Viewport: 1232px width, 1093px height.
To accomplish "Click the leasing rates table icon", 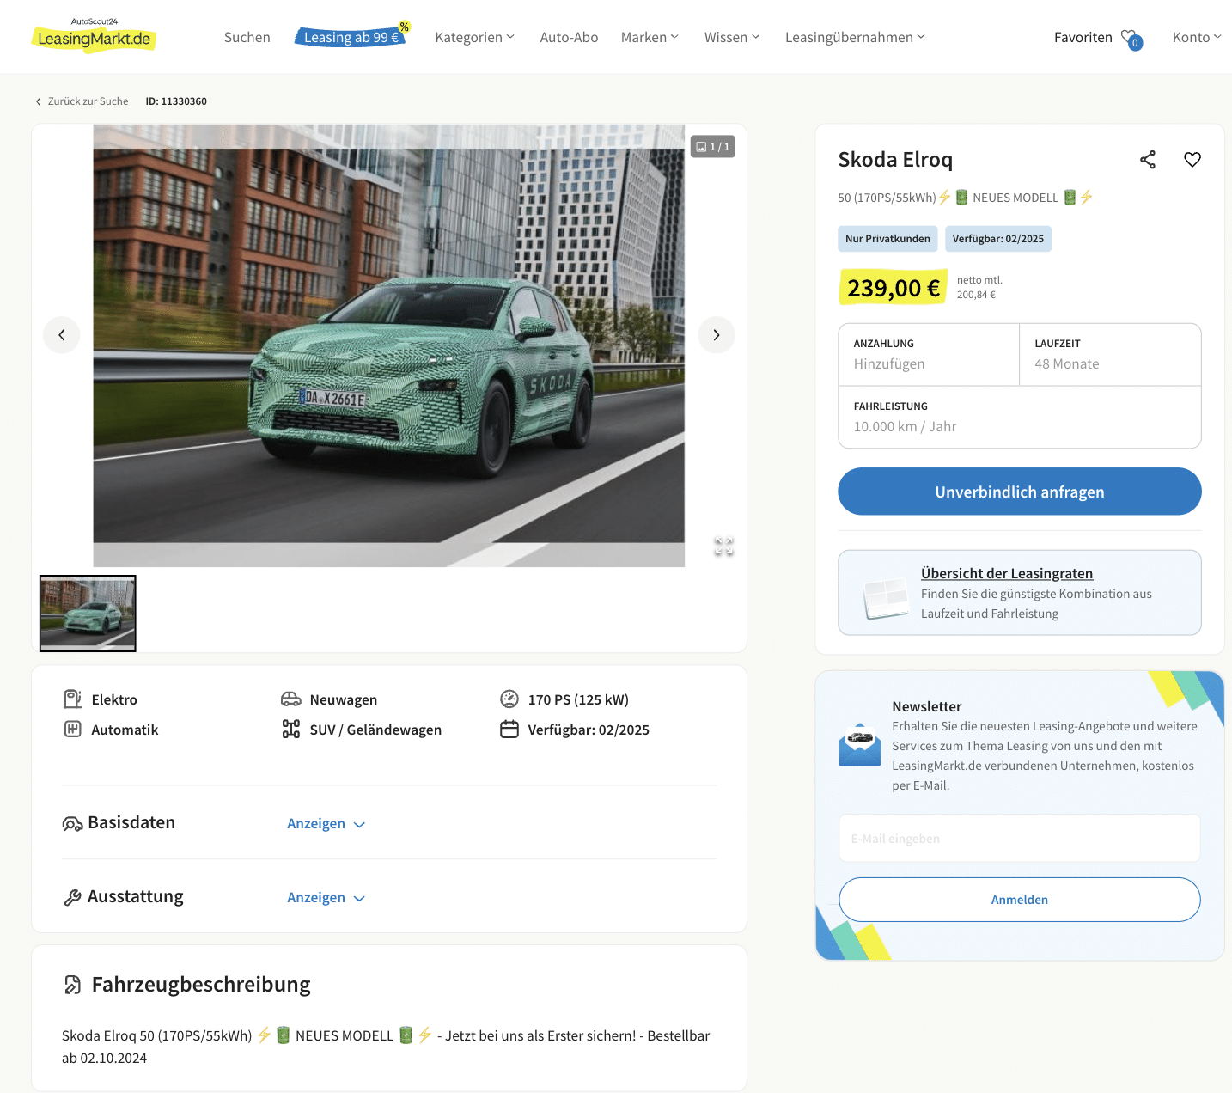I will [886, 598].
